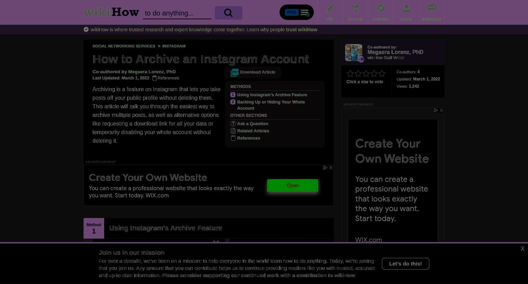Click the Megaera Lorenz, PhD byline link
Image resolution: width=528 pixels, height=284 pixels.
[152, 72]
